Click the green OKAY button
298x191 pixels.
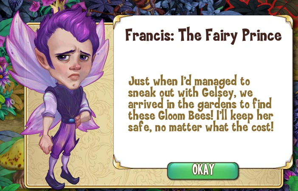click(203, 171)
